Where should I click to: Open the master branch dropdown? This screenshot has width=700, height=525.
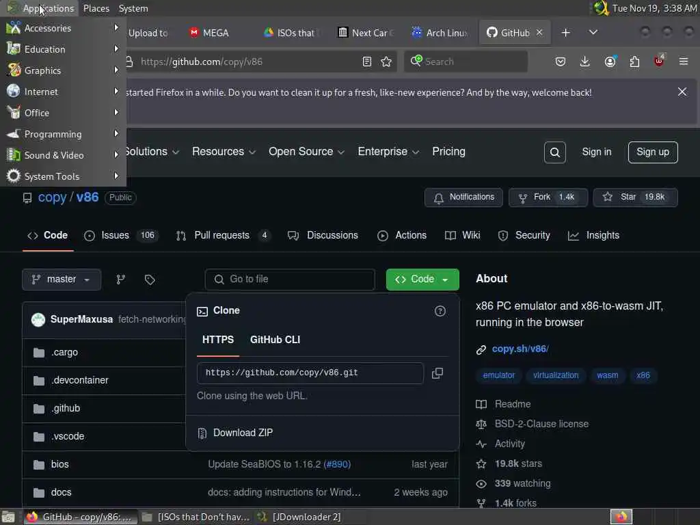(x=62, y=280)
